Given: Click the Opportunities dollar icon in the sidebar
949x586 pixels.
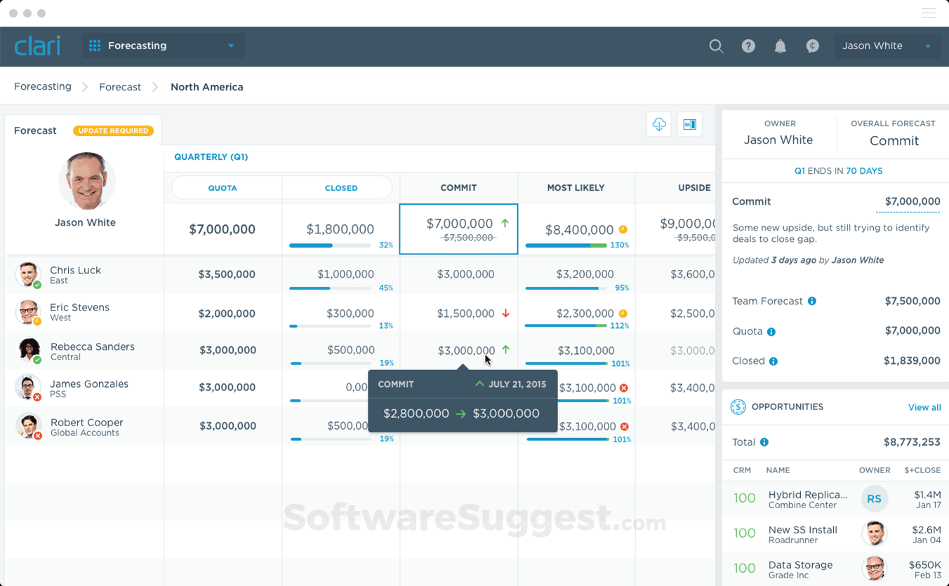Looking at the screenshot, I should [738, 407].
